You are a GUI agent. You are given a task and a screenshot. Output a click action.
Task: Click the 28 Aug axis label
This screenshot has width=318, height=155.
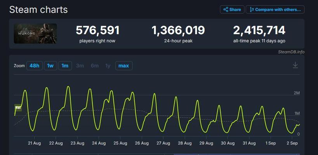click(185, 143)
